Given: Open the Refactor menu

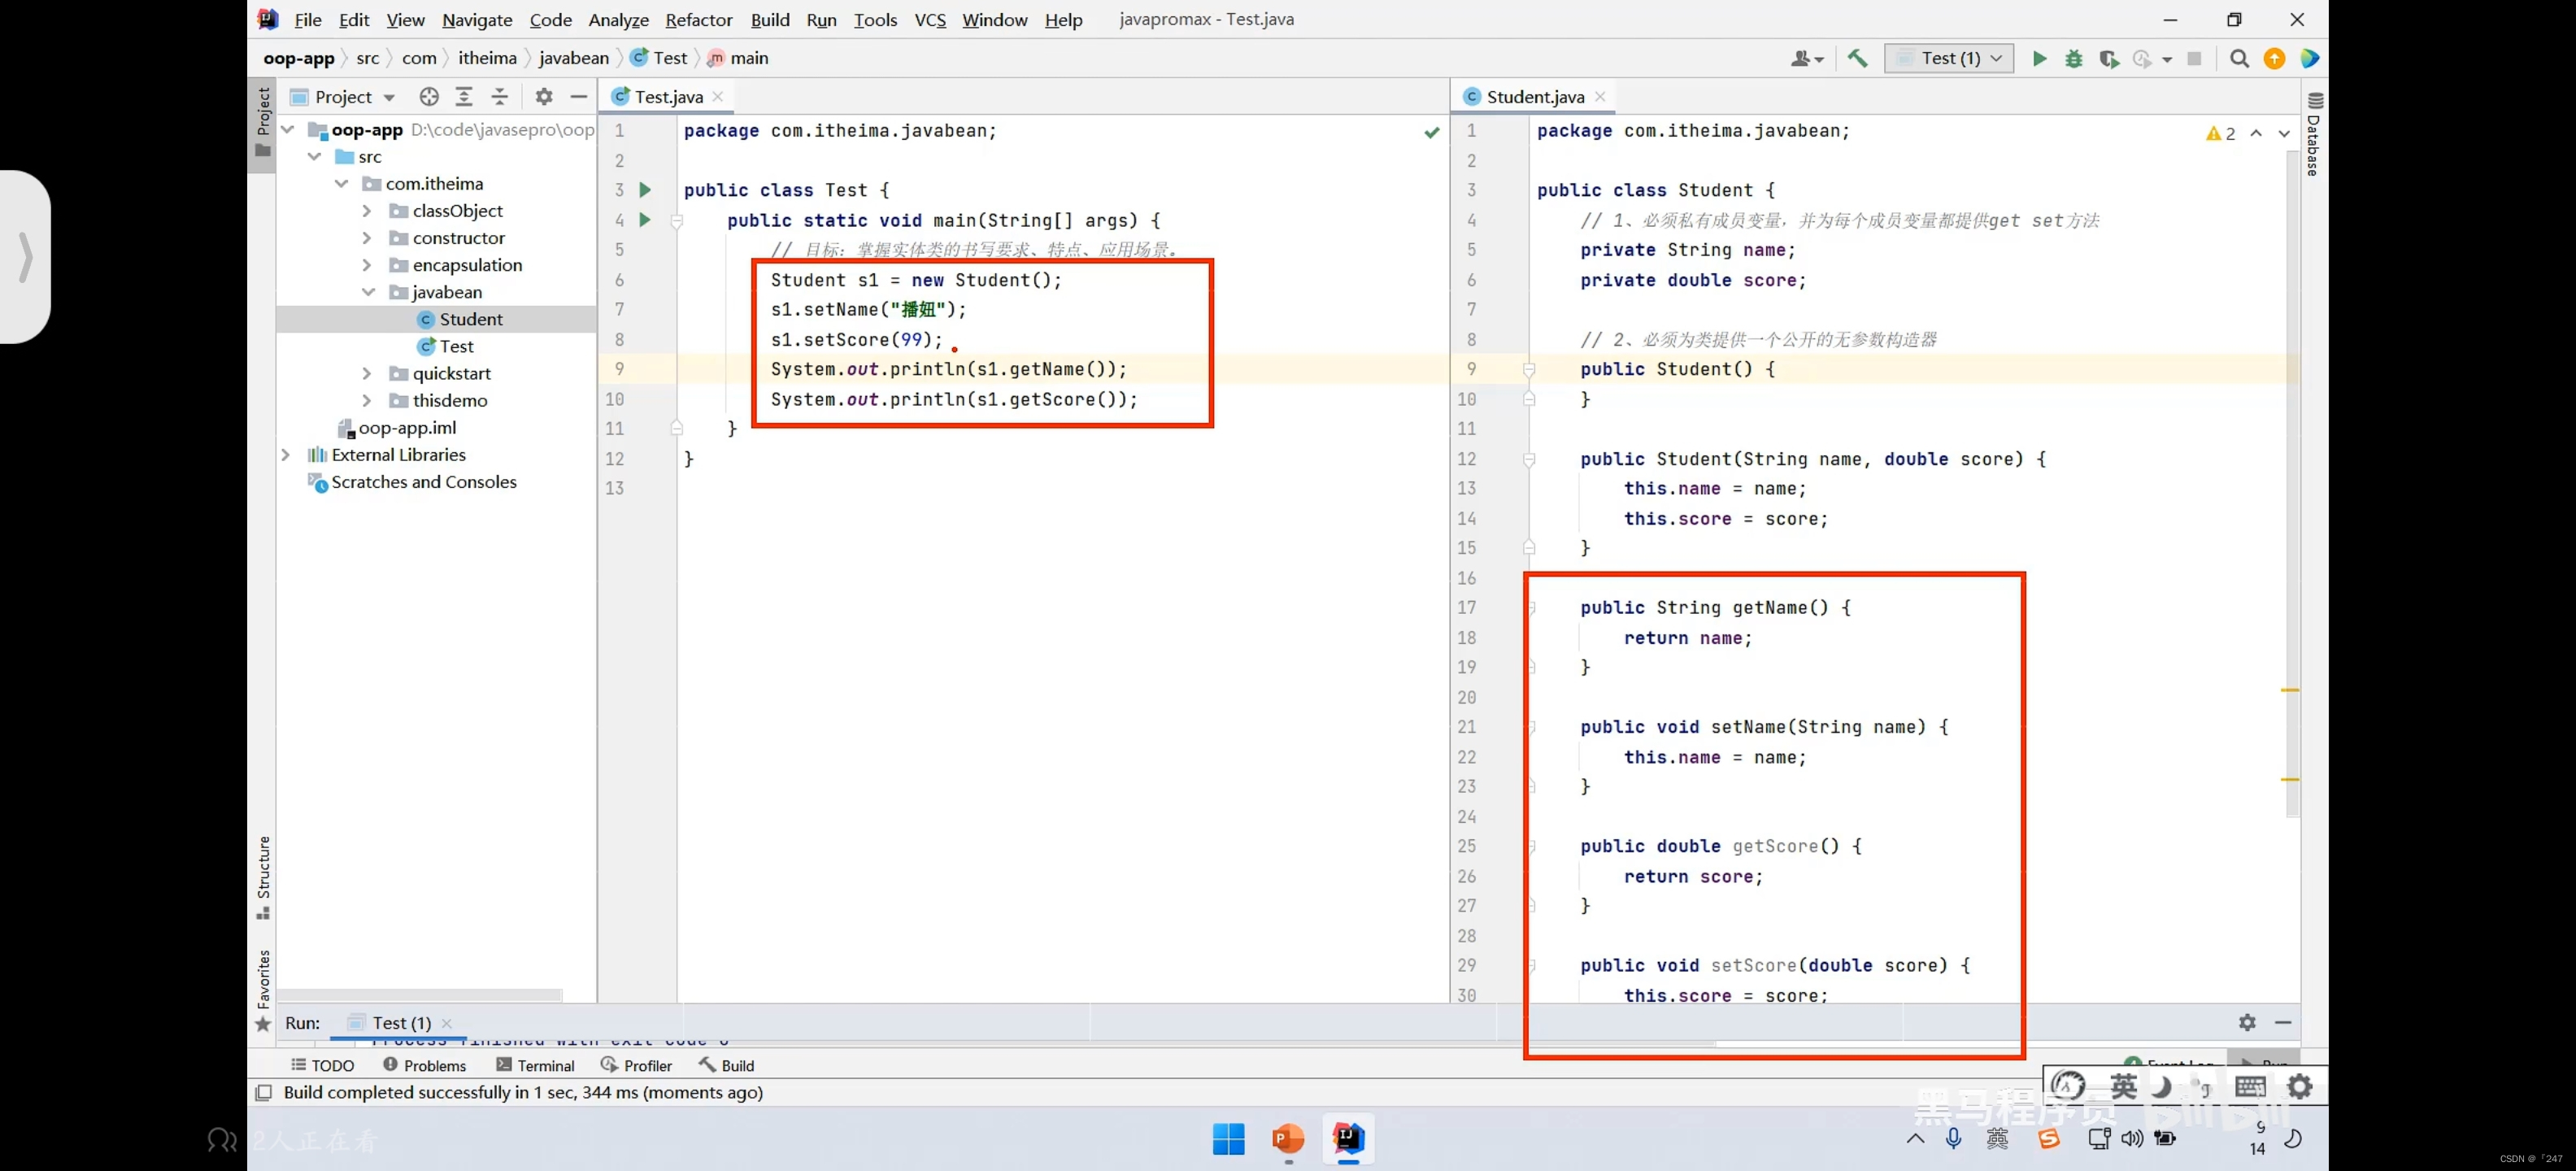Looking at the screenshot, I should pos(699,19).
